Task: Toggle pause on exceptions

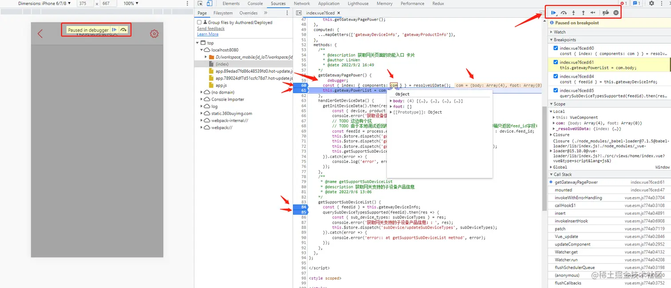Action: (x=616, y=13)
